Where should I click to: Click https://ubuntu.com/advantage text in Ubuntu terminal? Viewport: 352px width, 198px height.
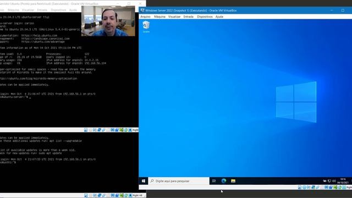(43, 42)
